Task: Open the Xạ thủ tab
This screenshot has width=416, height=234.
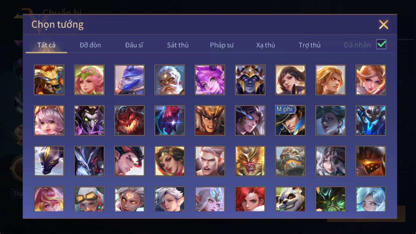Action: pos(266,45)
